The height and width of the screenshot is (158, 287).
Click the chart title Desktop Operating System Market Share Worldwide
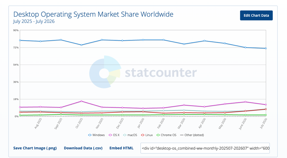click(x=93, y=14)
